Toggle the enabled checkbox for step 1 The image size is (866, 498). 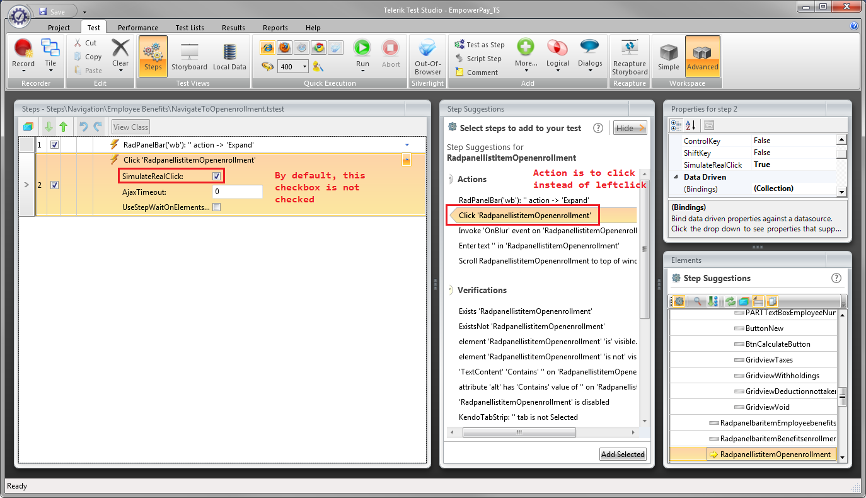55,144
